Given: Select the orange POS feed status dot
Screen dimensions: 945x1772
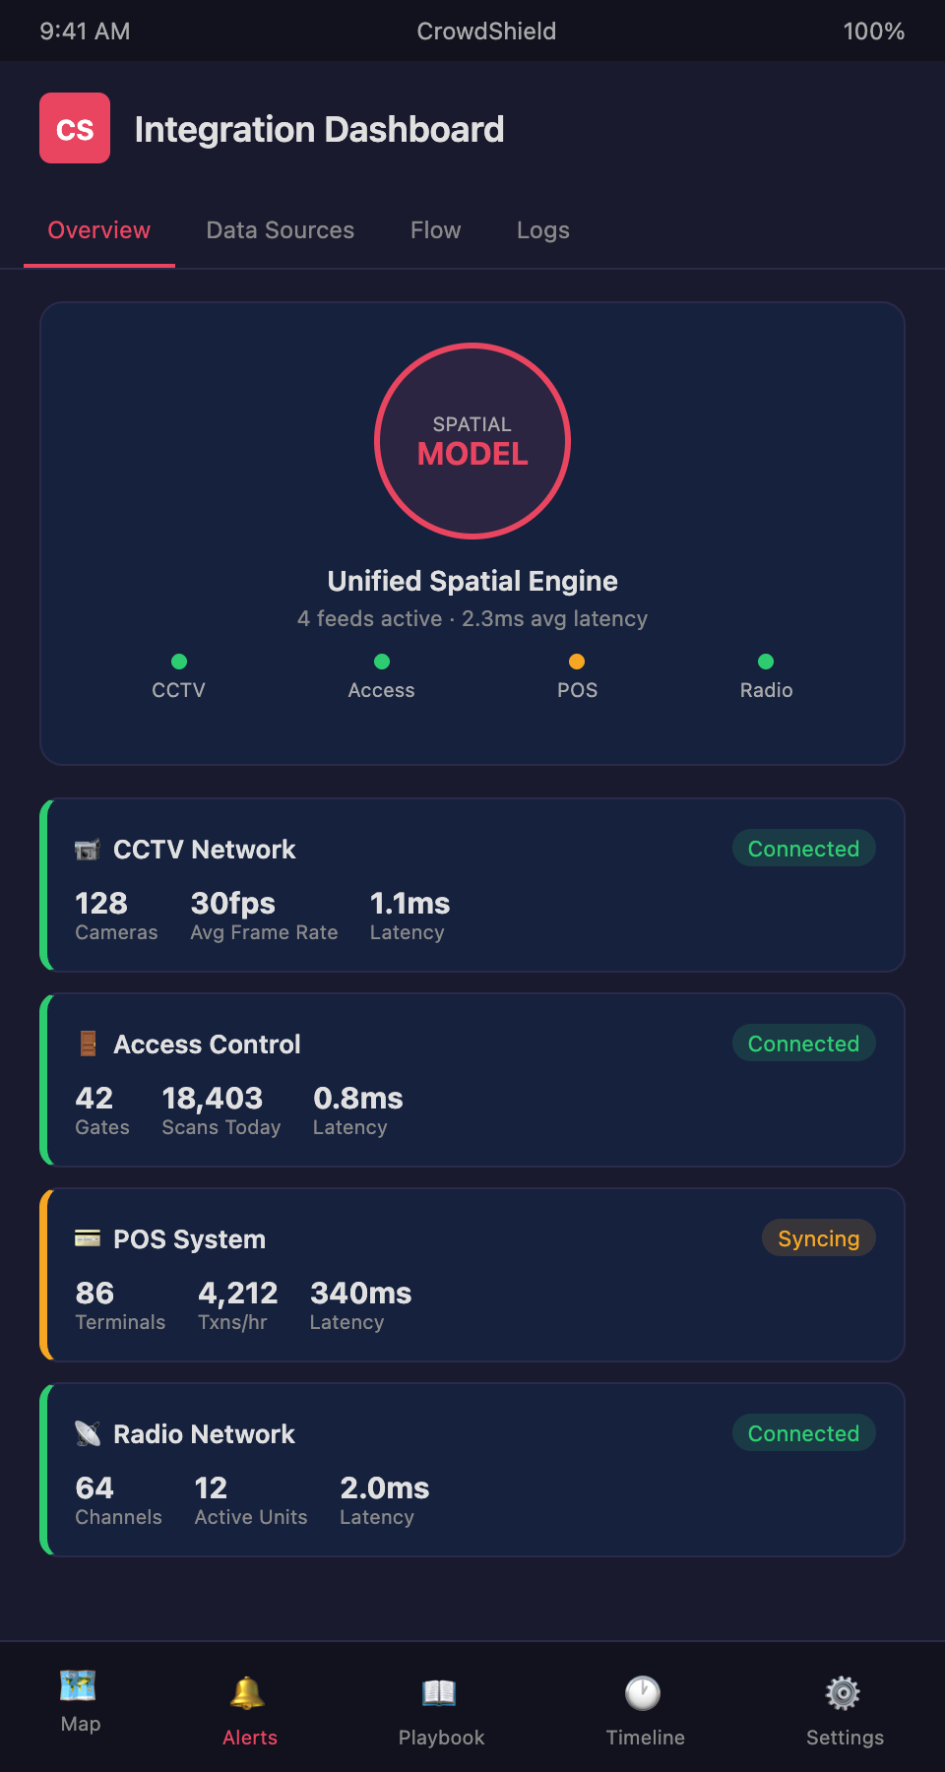Looking at the screenshot, I should [577, 662].
